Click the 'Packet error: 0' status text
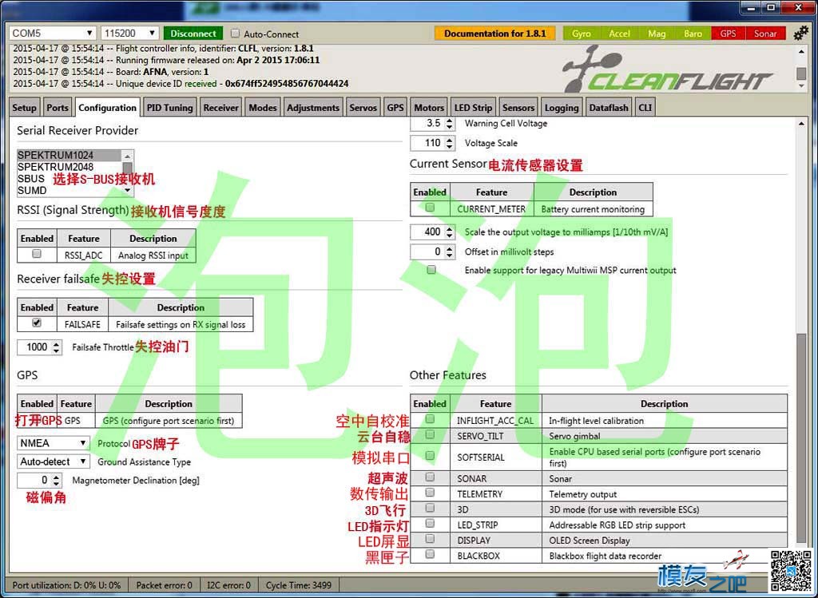This screenshot has width=818, height=598. (x=164, y=585)
